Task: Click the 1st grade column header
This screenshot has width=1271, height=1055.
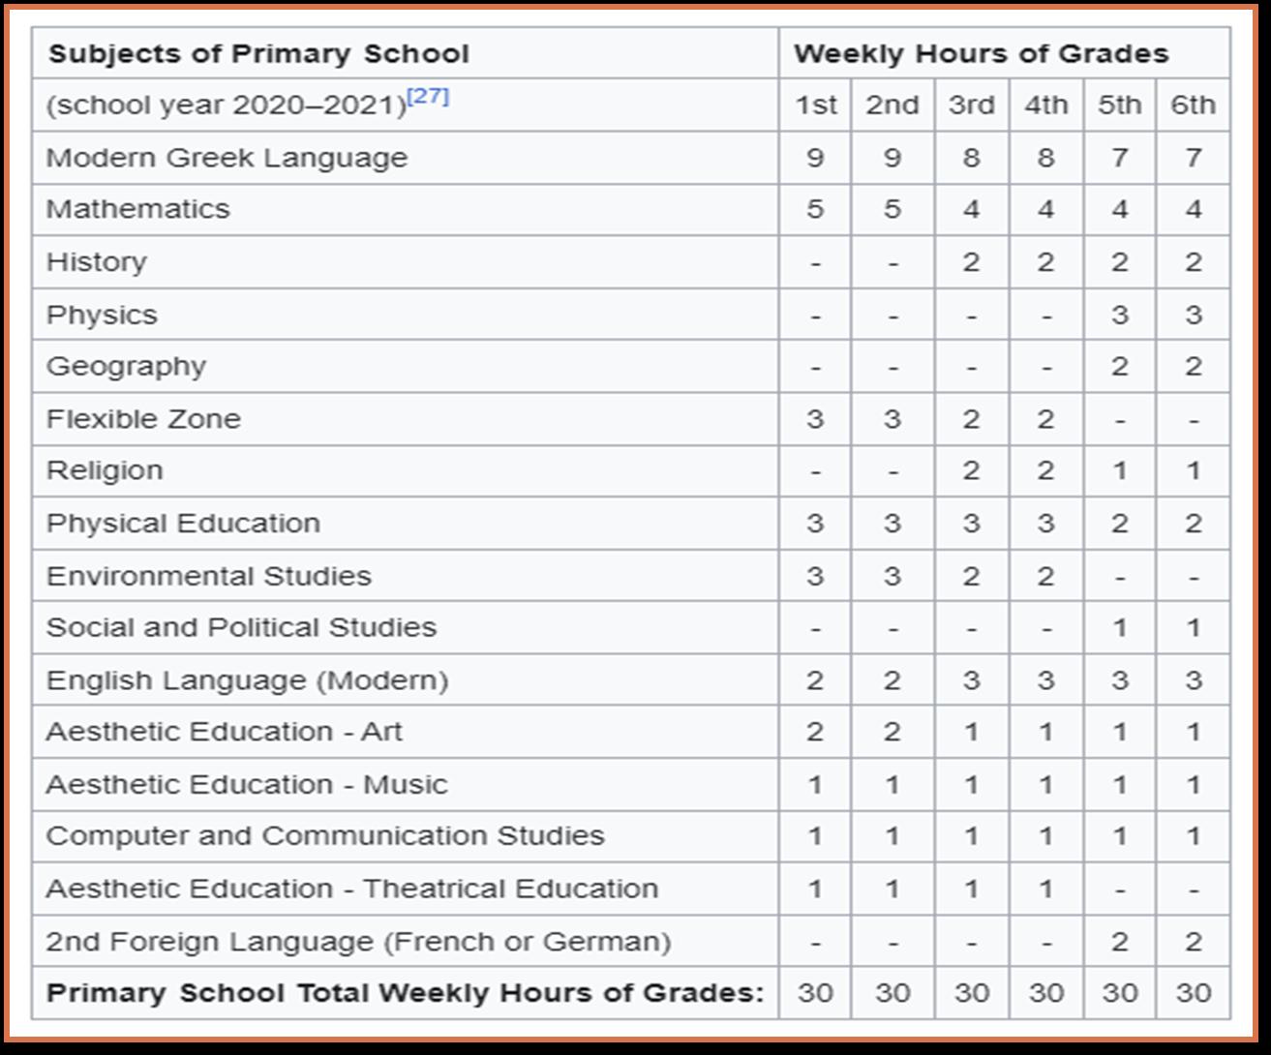Action: click(x=816, y=105)
